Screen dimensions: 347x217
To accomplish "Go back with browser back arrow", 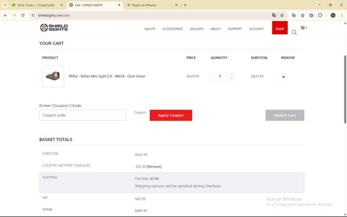I will click(5, 15).
